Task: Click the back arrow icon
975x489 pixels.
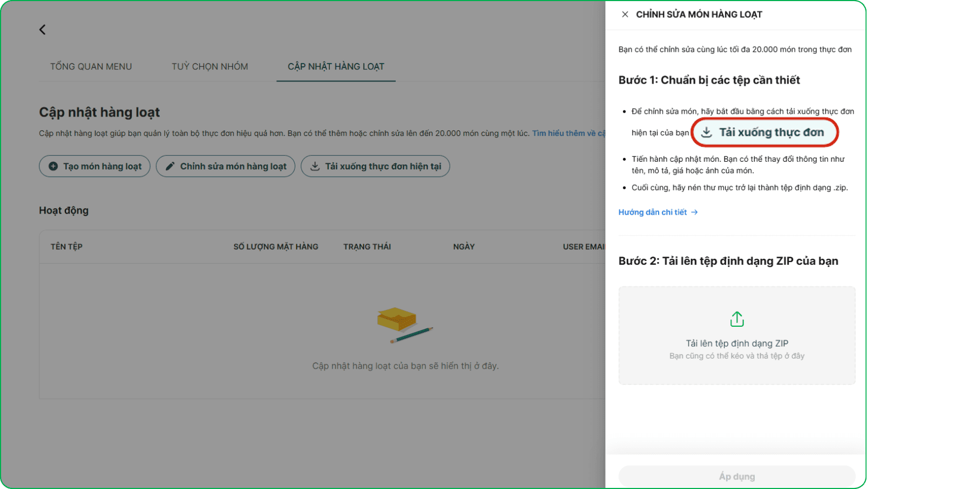Action: [42, 30]
